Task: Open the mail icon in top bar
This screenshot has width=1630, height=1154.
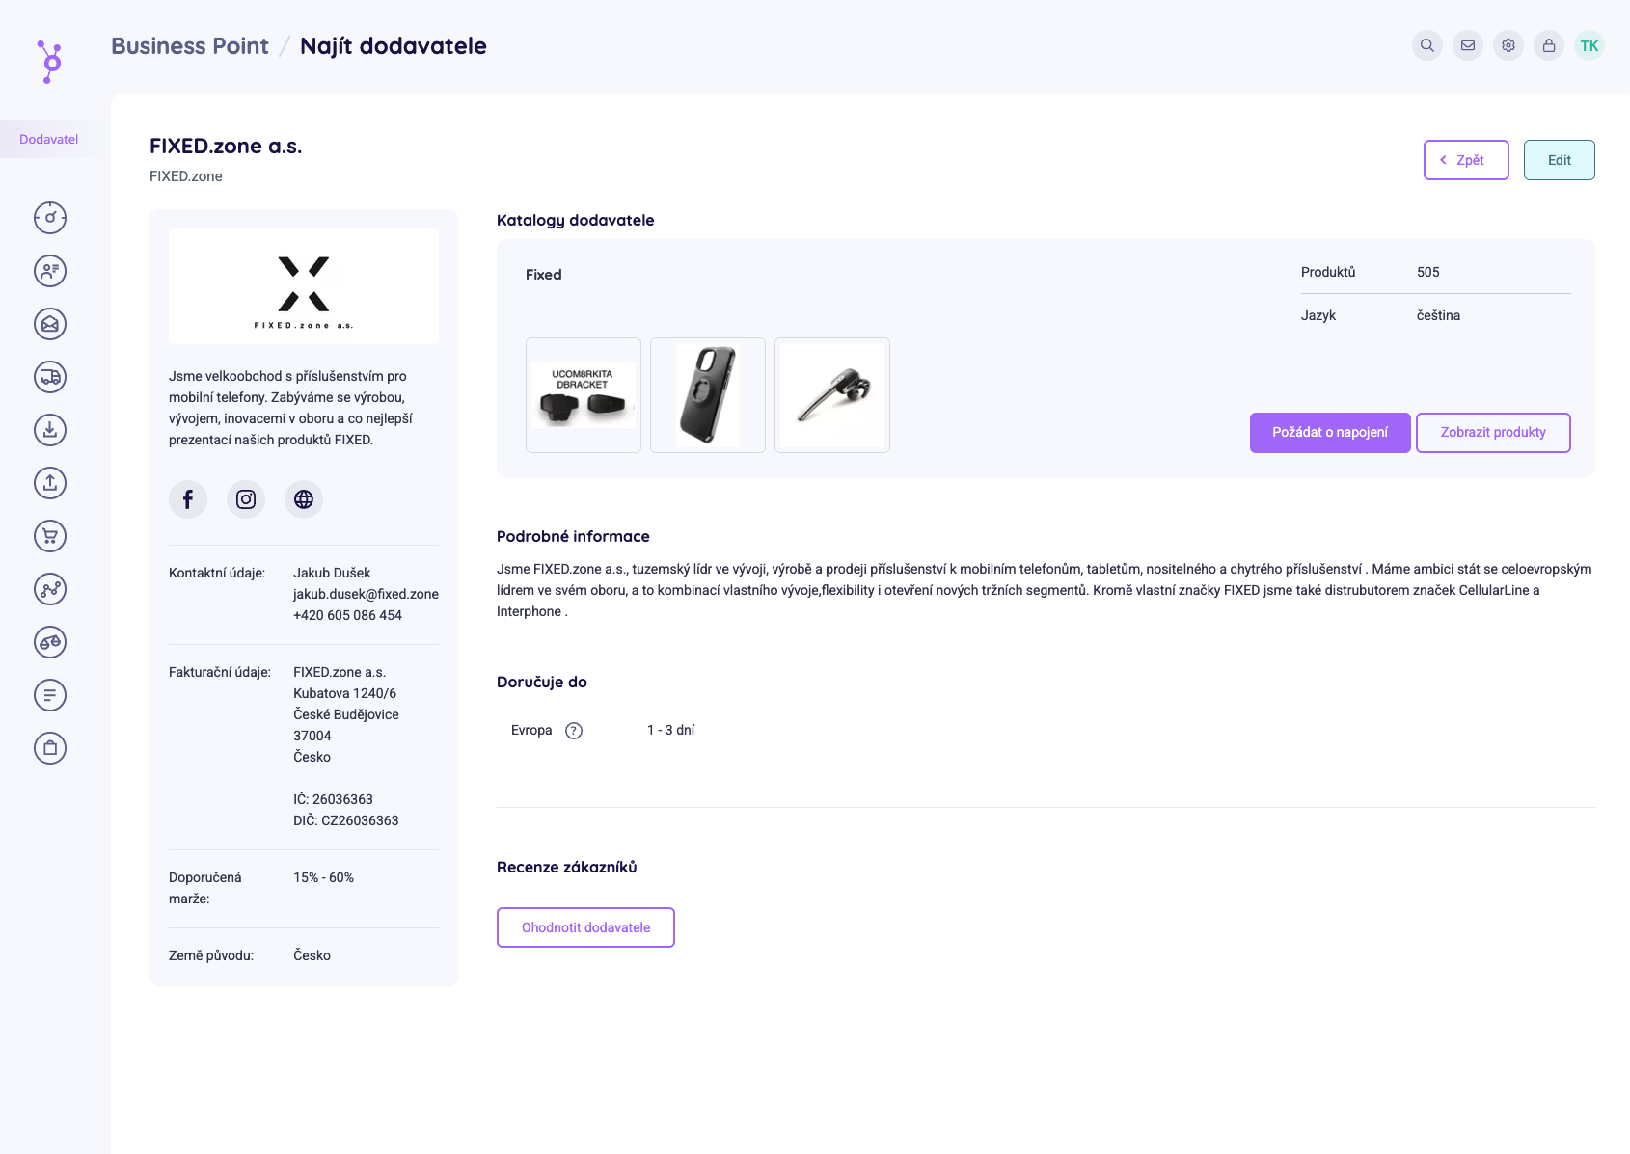Action: (x=1468, y=45)
